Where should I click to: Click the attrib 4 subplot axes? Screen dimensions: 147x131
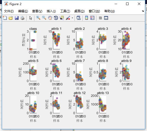[126, 40]
